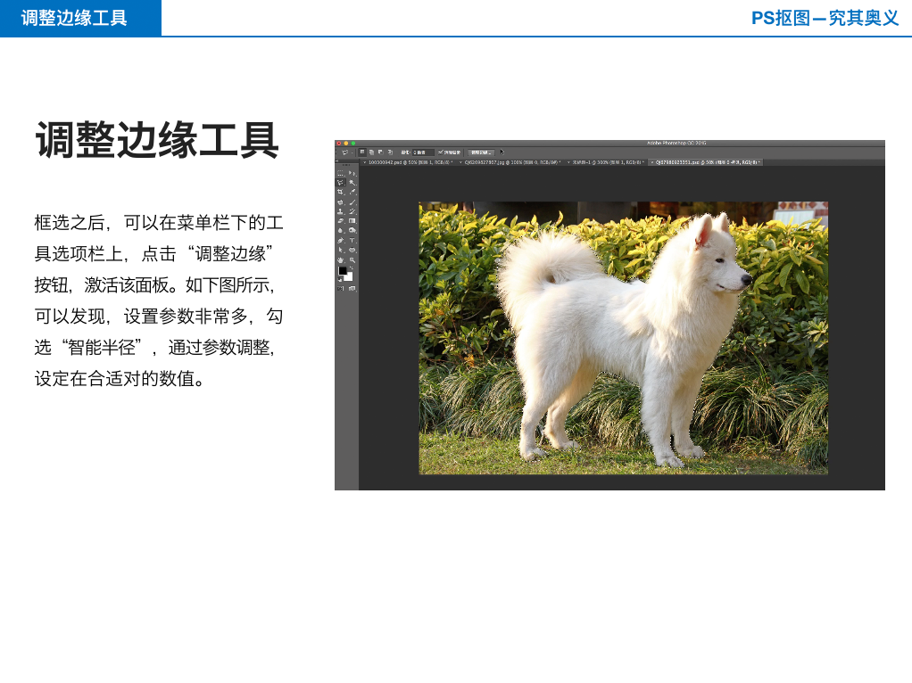Select the Dodge tool
912x683 pixels.
coord(352,230)
